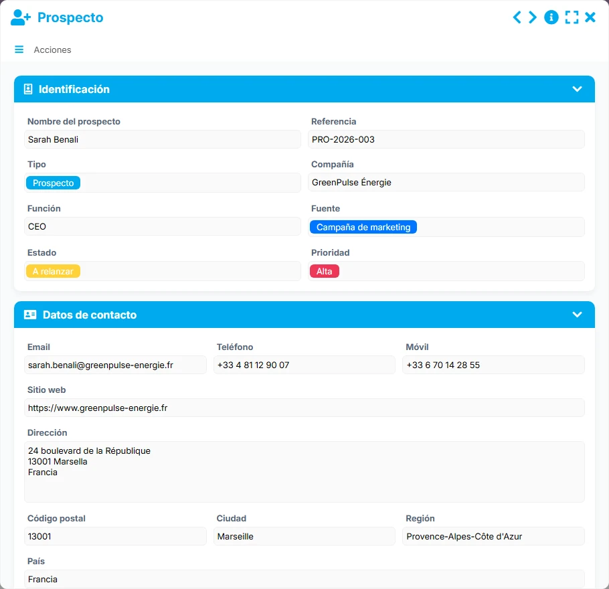Go to previous prospect with left chevron
609x589 pixels.
pos(517,17)
